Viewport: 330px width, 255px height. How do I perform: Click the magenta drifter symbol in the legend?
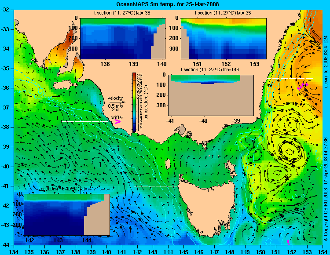coord(117,121)
